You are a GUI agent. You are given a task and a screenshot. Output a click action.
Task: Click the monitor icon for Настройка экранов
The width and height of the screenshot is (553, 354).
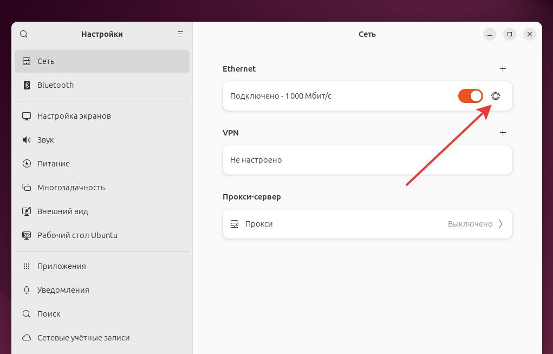[x=27, y=116]
